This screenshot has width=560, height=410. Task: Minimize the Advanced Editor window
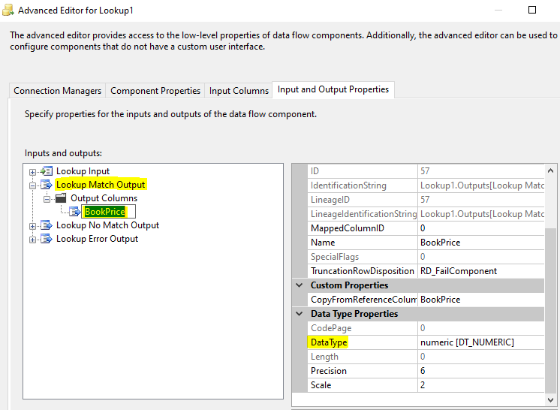(498, 10)
